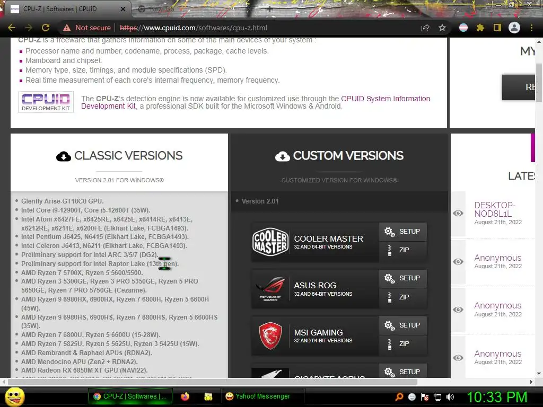Image resolution: width=543 pixels, height=407 pixels.
Task: Reload the CPUID page
Action: [x=46, y=28]
